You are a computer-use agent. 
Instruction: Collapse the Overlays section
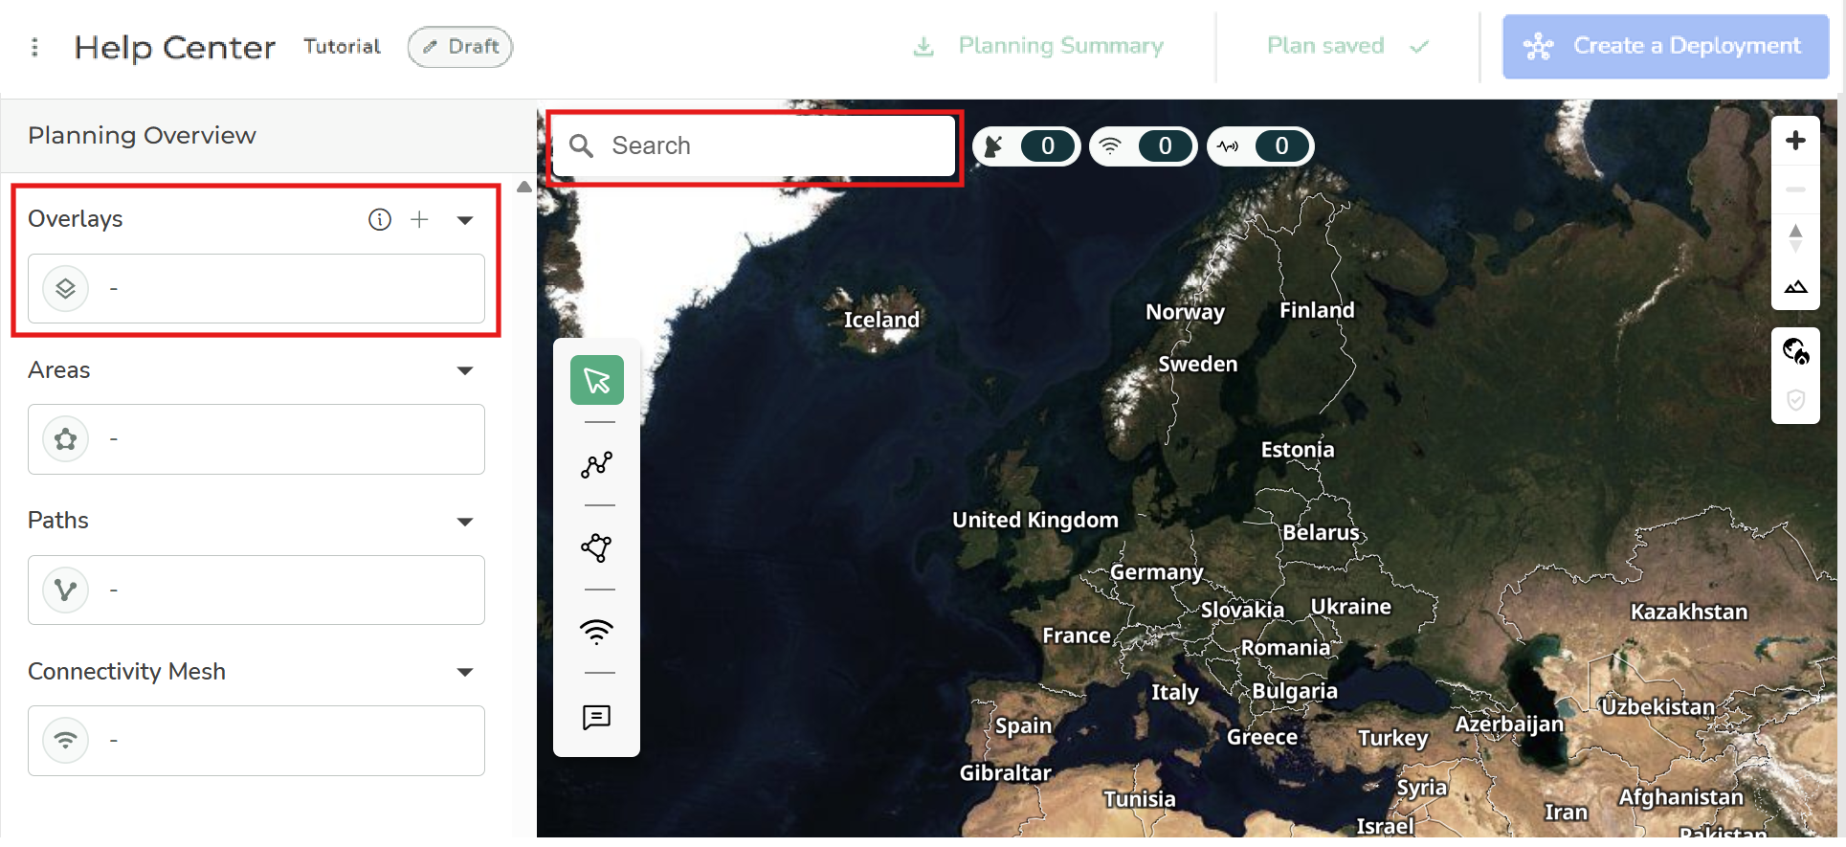[x=465, y=220]
